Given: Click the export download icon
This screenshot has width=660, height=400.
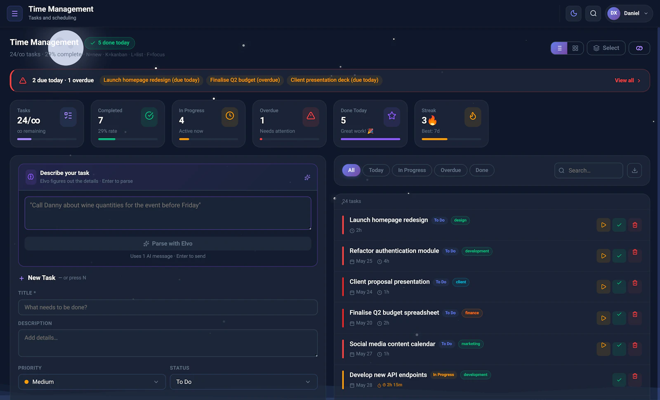Looking at the screenshot, I should [635, 171].
